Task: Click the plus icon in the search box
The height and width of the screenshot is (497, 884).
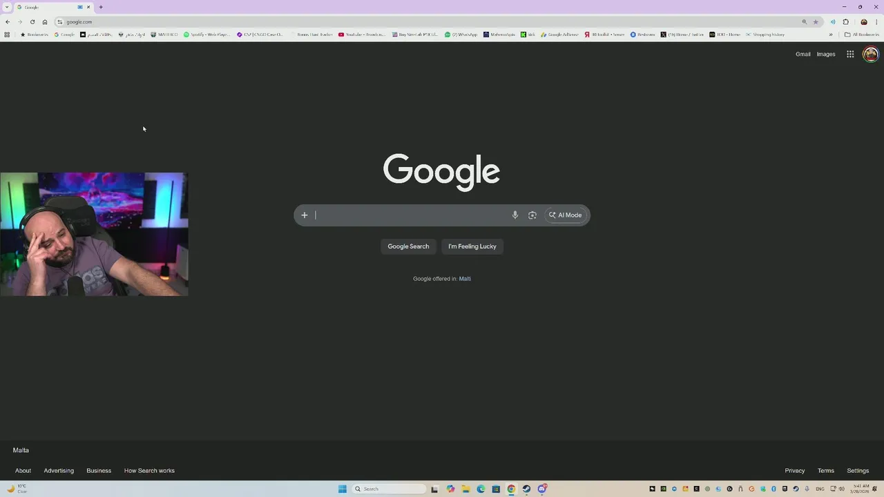Action: click(304, 215)
